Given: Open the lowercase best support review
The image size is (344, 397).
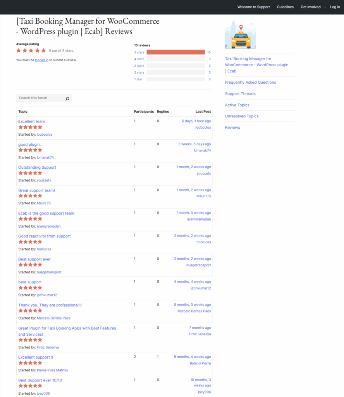Looking at the screenshot, I should (x=30, y=282).
